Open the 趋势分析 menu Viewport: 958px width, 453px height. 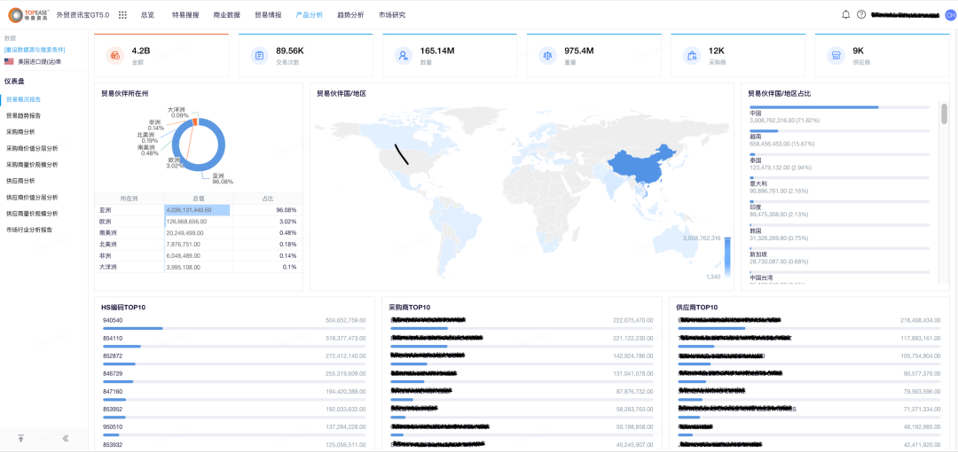pos(350,15)
